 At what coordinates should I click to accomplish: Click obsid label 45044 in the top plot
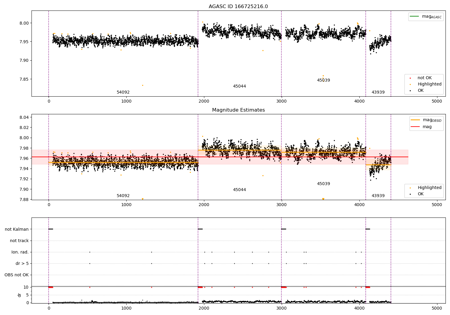(x=239, y=86)
